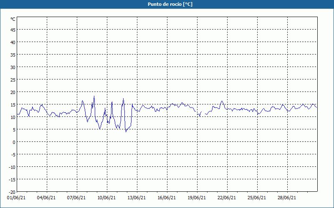Click the 28/06/21 date label
The image size is (334, 208).
pos(287,198)
